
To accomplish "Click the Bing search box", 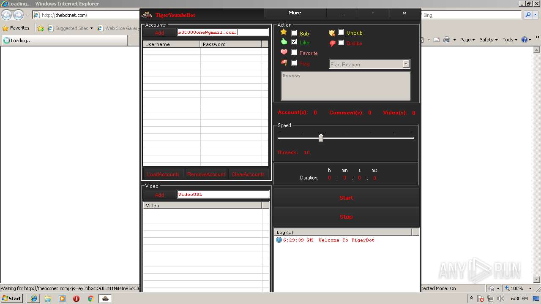I will tap(472, 15).
